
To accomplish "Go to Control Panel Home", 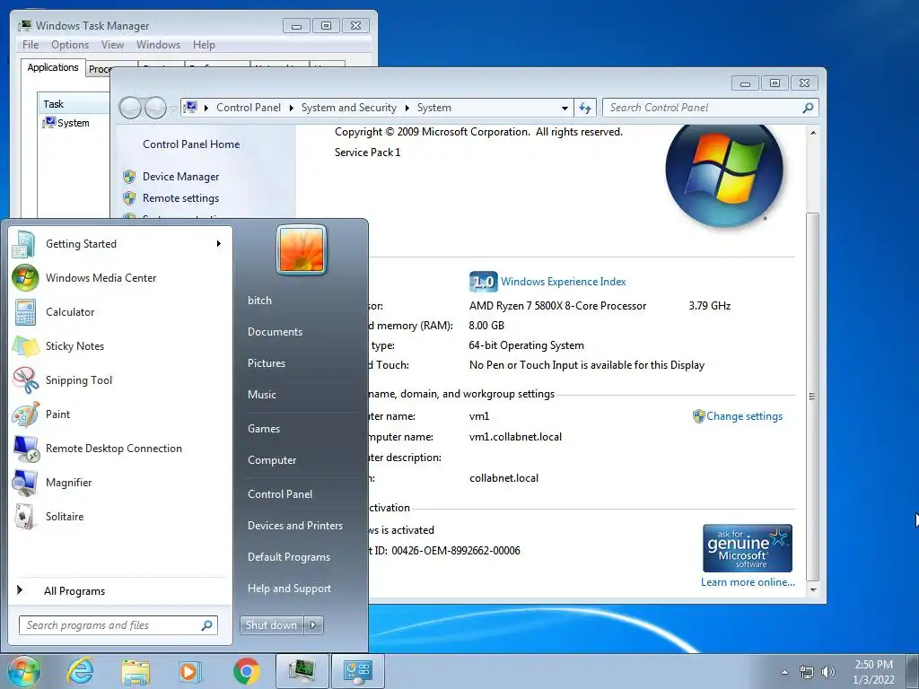I will [x=191, y=144].
